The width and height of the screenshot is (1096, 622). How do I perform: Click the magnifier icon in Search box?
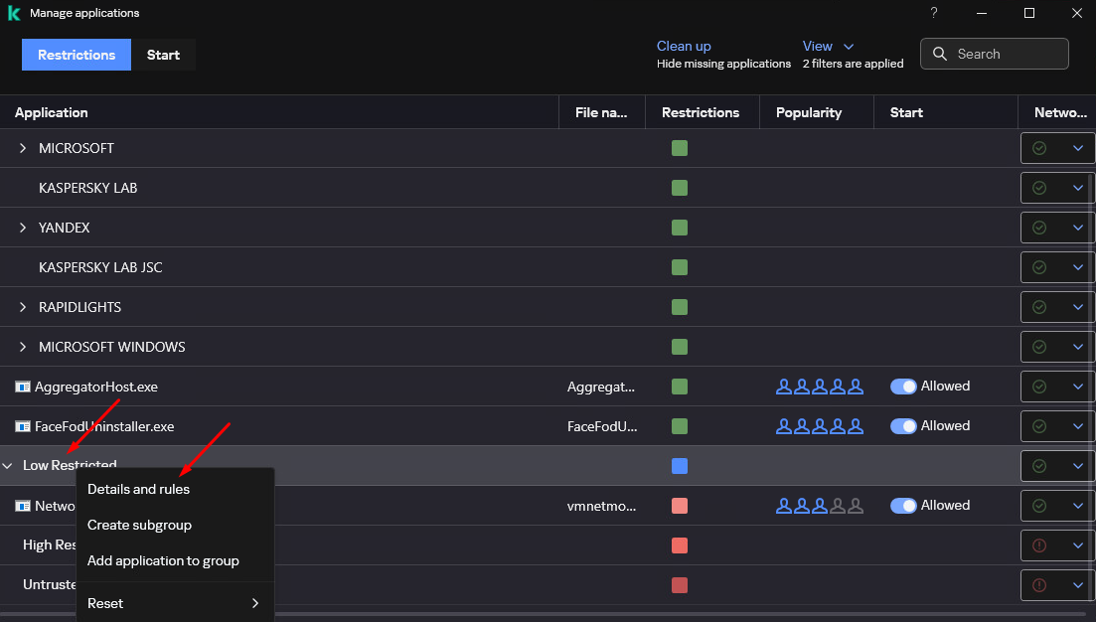point(940,55)
